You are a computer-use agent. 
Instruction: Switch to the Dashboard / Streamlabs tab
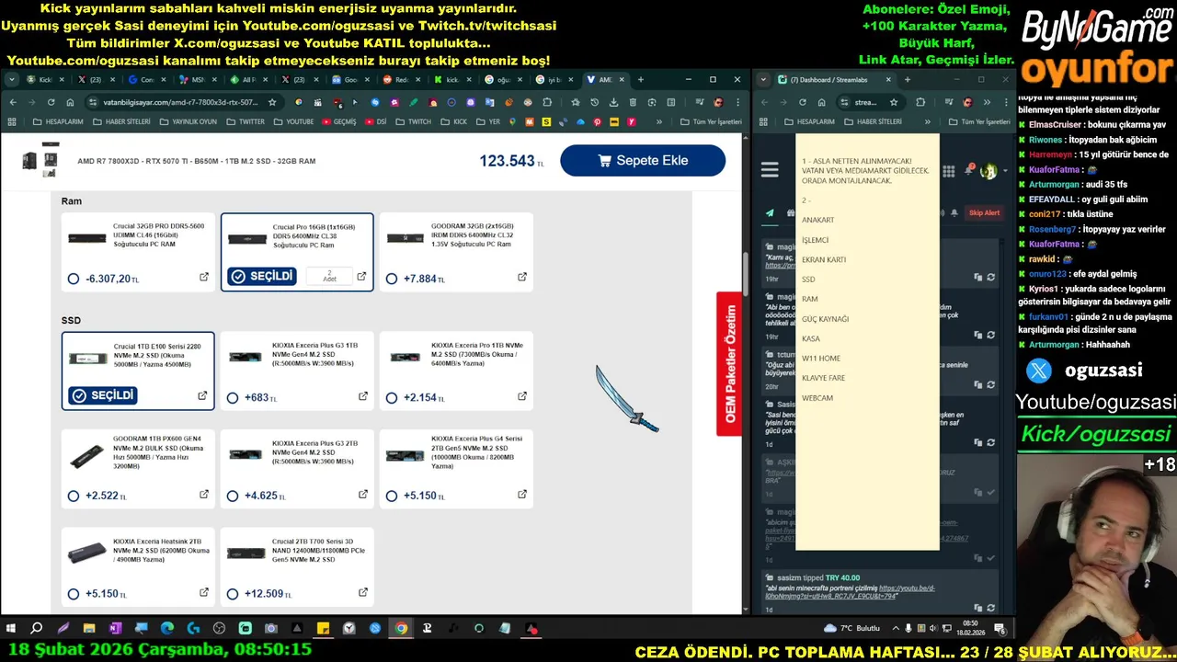tap(836, 80)
